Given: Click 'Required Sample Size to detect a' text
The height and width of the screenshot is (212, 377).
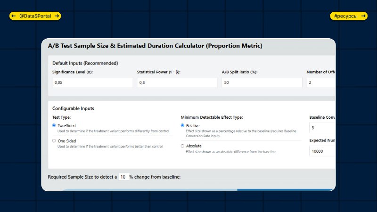Looking at the screenshot, I should coord(82,177).
